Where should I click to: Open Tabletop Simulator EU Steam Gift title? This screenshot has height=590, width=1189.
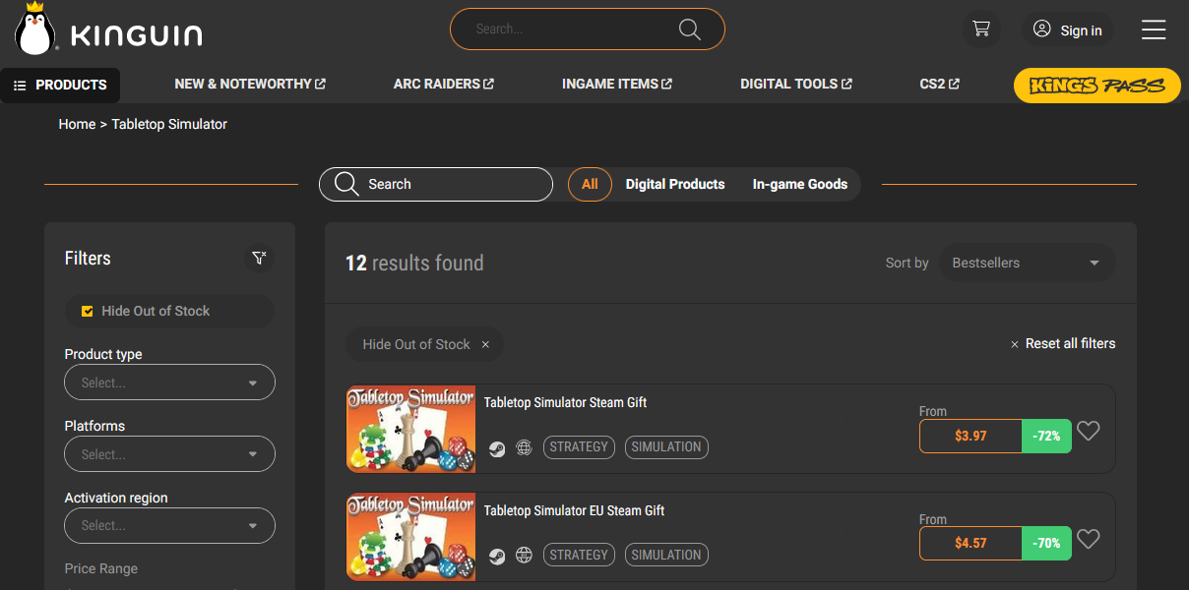[x=574, y=510]
